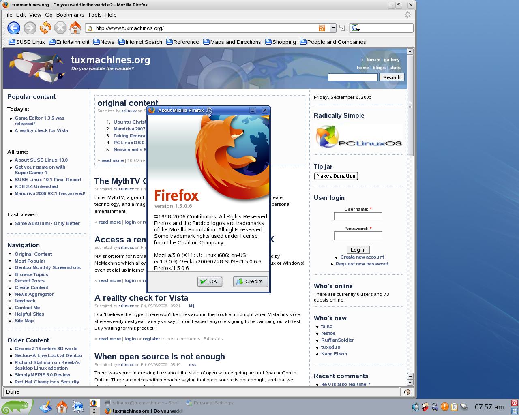Launch the Konqueror web browser panel icon
The width and height of the screenshot is (519, 415).
coord(78,406)
